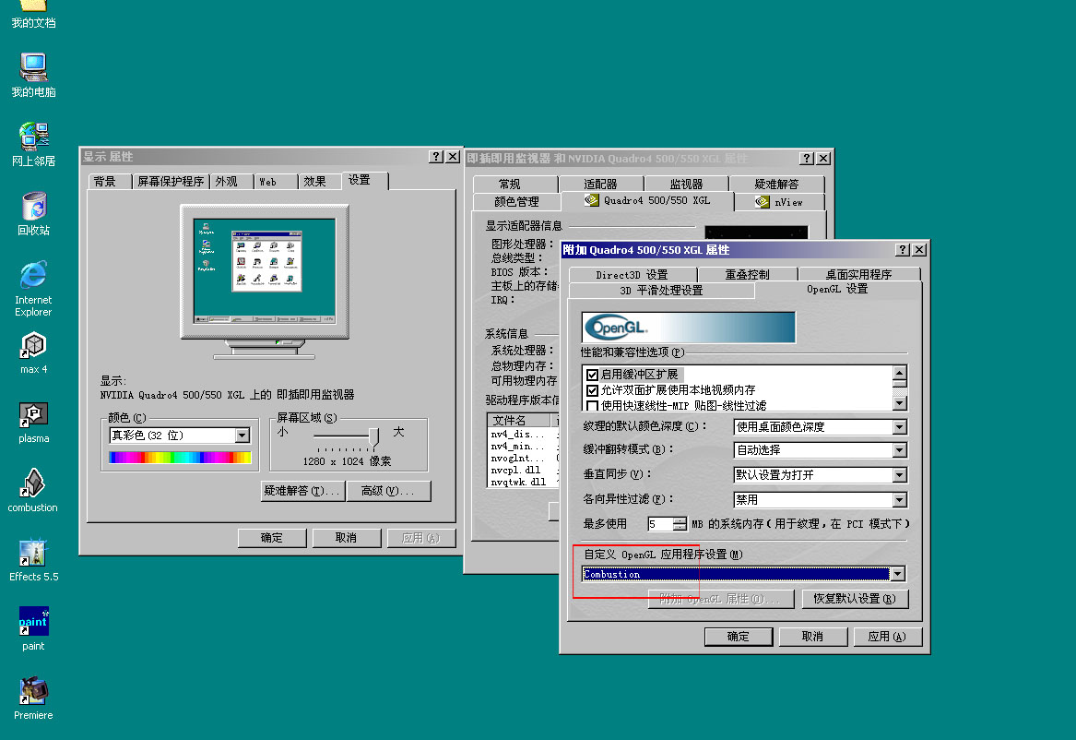Open the 疑难解答 tab in the monitor window
Image resolution: width=1076 pixels, height=740 pixels.
tap(777, 184)
